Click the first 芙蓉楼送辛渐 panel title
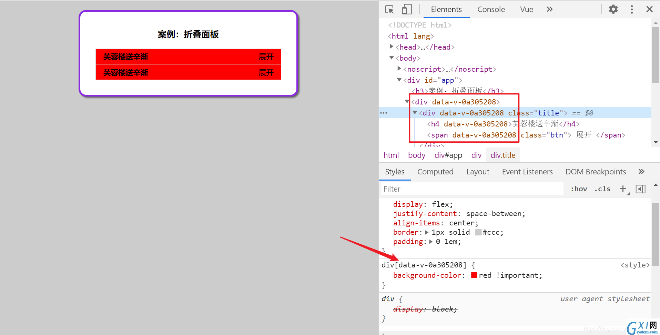The width and height of the screenshot is (660, 335). tap(126, 57)
